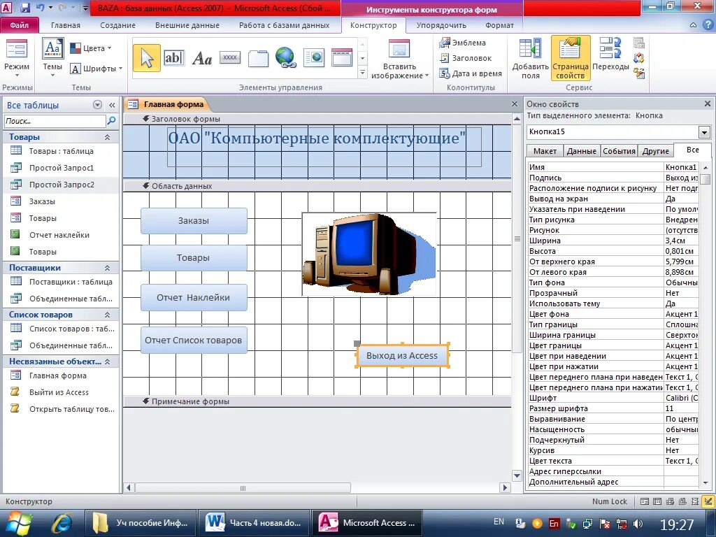
Task: Open Все таблицы pane dropdown
Action: 97,105
